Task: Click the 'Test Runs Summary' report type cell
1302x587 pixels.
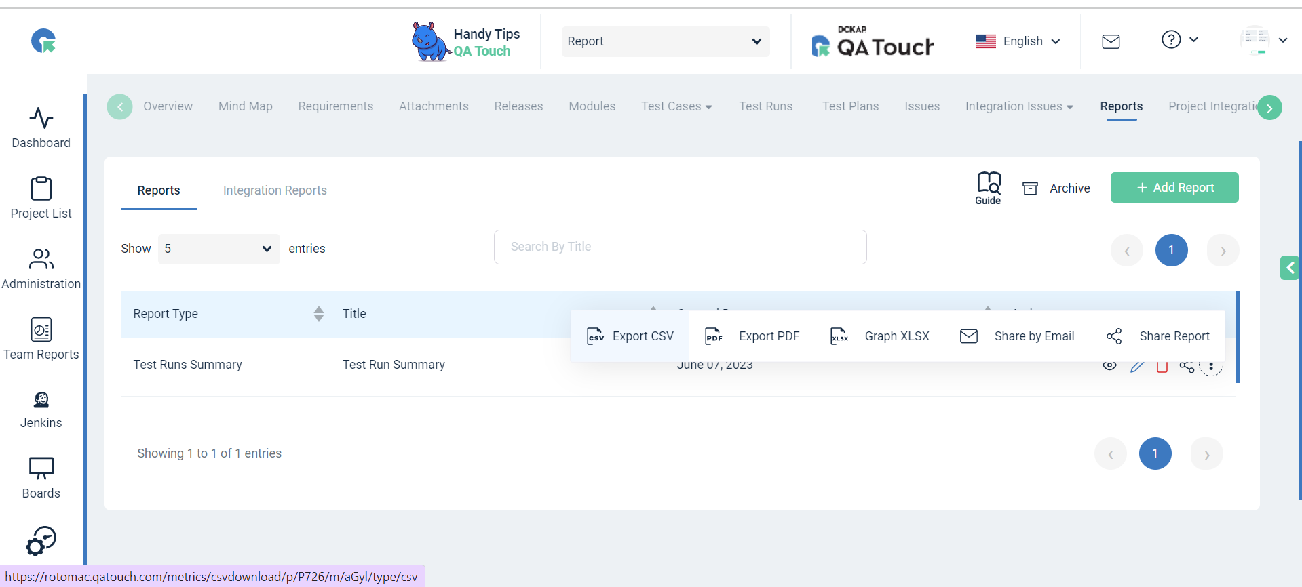Action: [188, 365]
